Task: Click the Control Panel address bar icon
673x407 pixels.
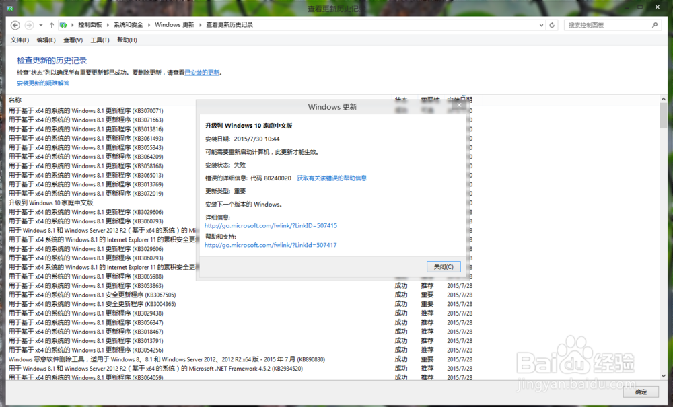Action: point(63,25)
